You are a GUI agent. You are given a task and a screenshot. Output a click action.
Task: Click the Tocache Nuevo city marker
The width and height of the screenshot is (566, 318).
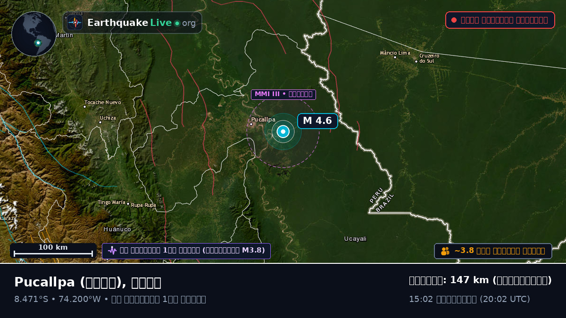(x=84, y=106)
